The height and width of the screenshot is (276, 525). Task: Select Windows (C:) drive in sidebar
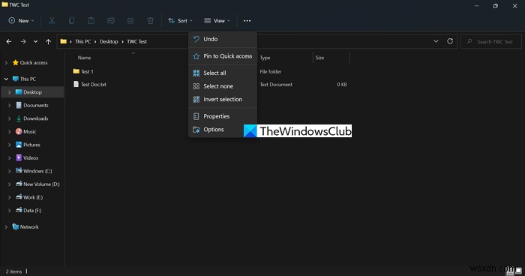coord(34,171)
